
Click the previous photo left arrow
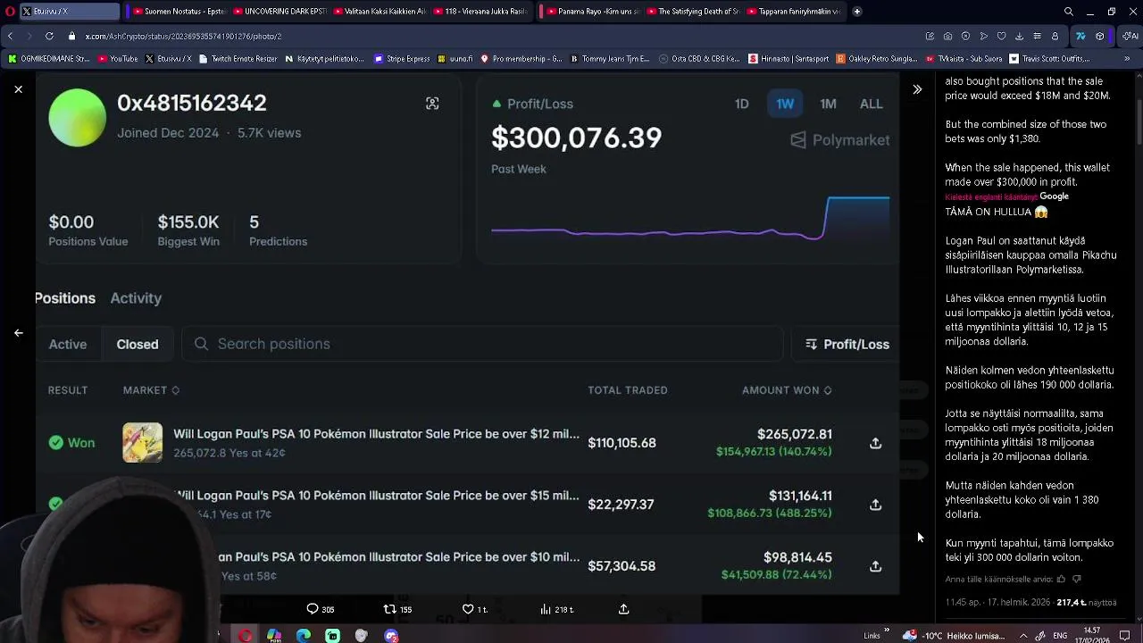click(18, 333)
